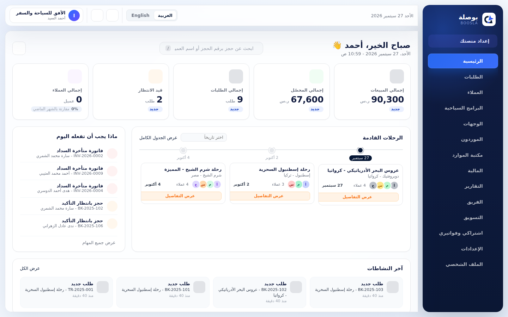Navigate to المالية in the sidebar
Image resolution: width=508 pixels, height=317 pixels.
pyautogui.click(x=463, y=170)
